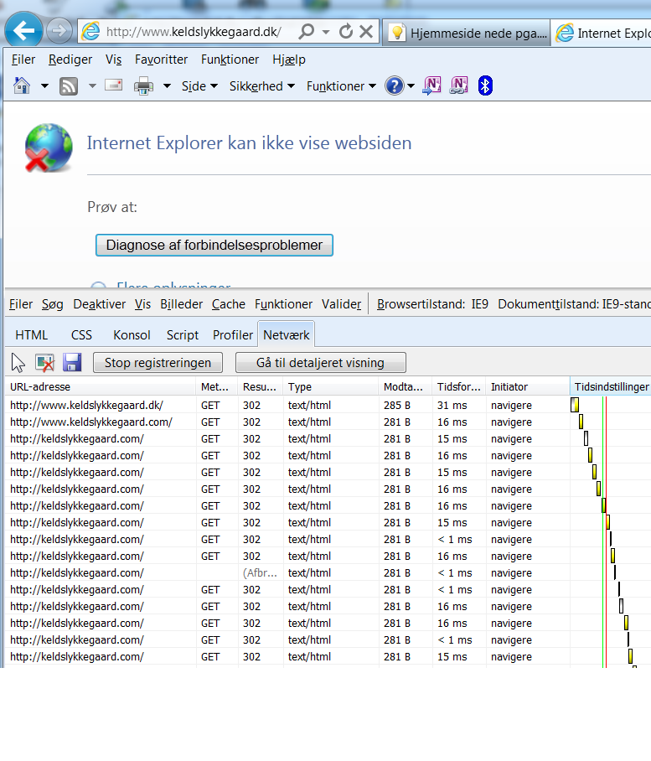This screenshot has width=651, height=761.
Task: Click the Send to OneNote icon
Action: point(431,85)
